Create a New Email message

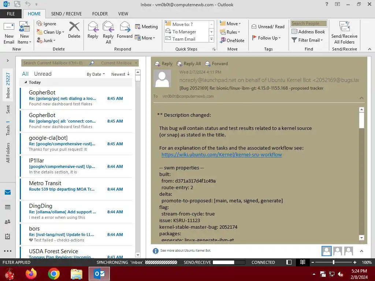click(x=9, y=33)
